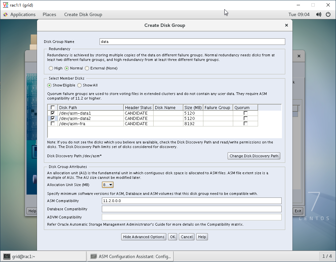Select High redundancy option
Viewport: 336px width, 262px height.
click(x=51, y=68)
